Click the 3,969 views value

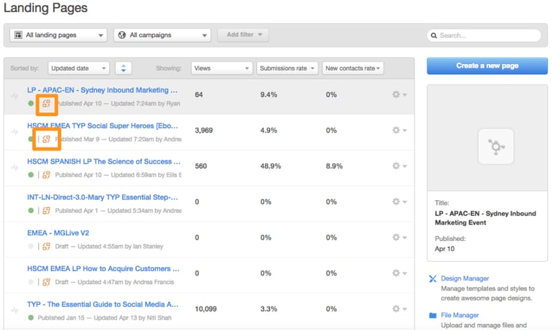click(204, 131)
